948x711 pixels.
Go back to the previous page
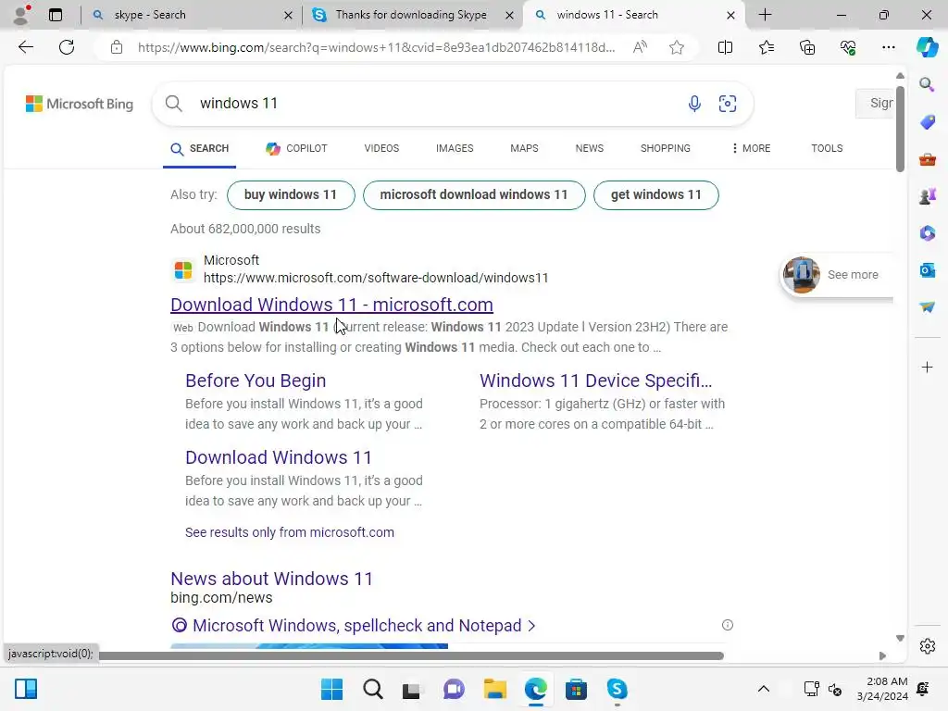pos(25,47)
